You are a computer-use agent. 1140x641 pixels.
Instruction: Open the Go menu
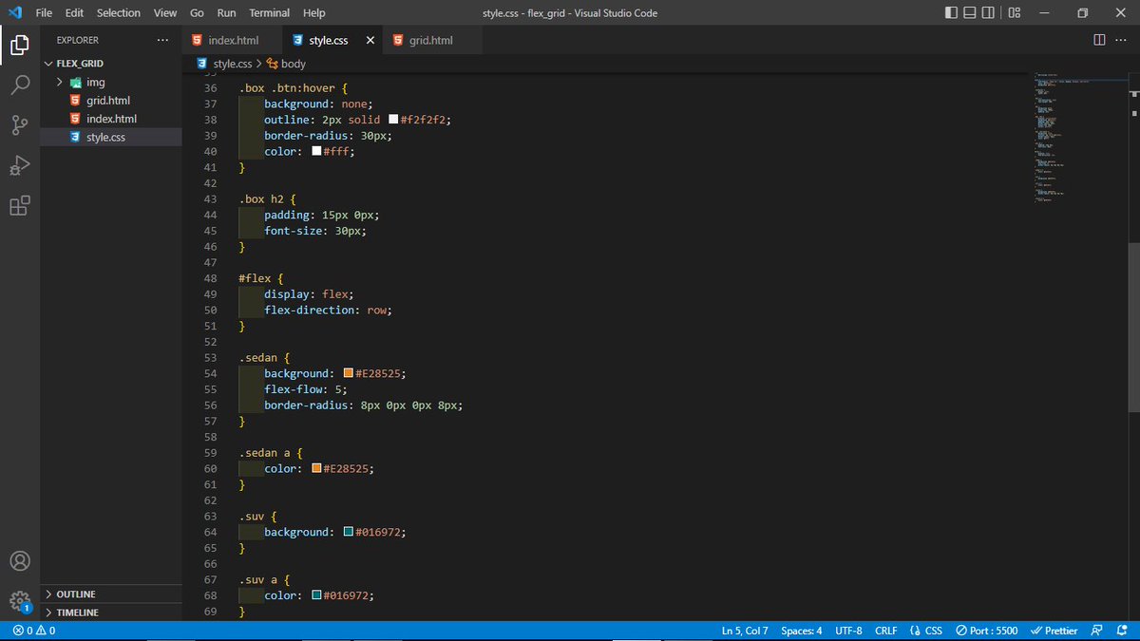point(197,13)
